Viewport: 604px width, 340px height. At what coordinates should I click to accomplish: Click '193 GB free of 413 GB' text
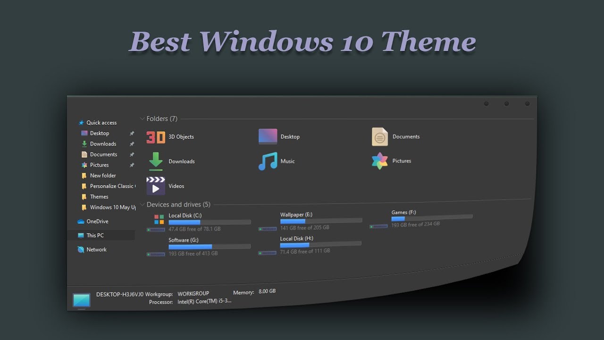tap(193, 254)
